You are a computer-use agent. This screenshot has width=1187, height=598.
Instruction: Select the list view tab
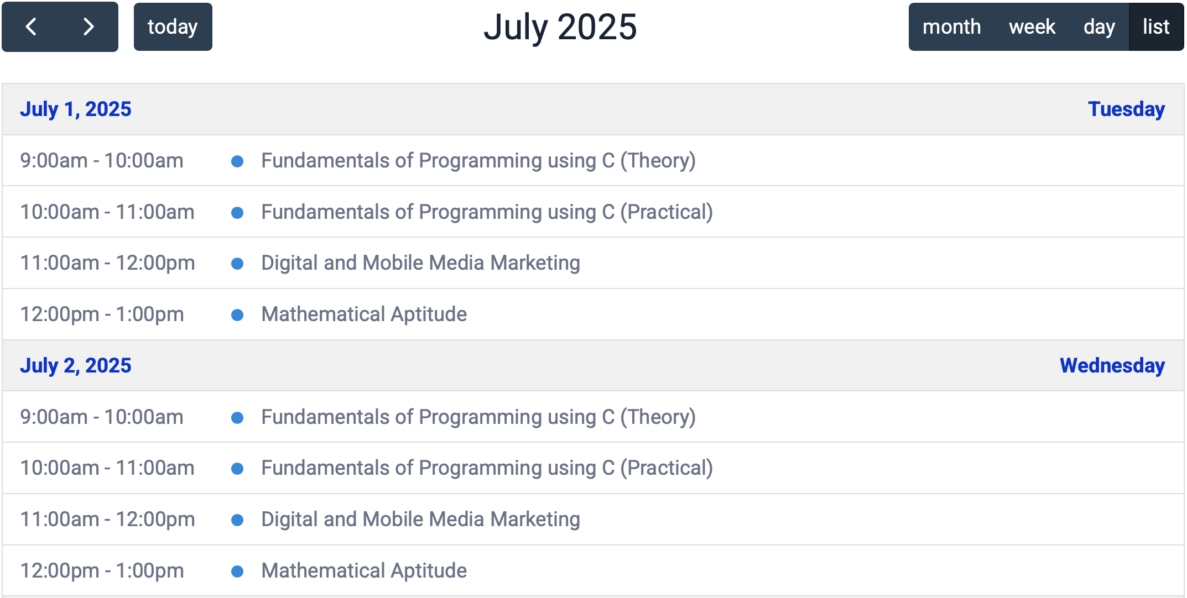click(x=1155, y=27)
